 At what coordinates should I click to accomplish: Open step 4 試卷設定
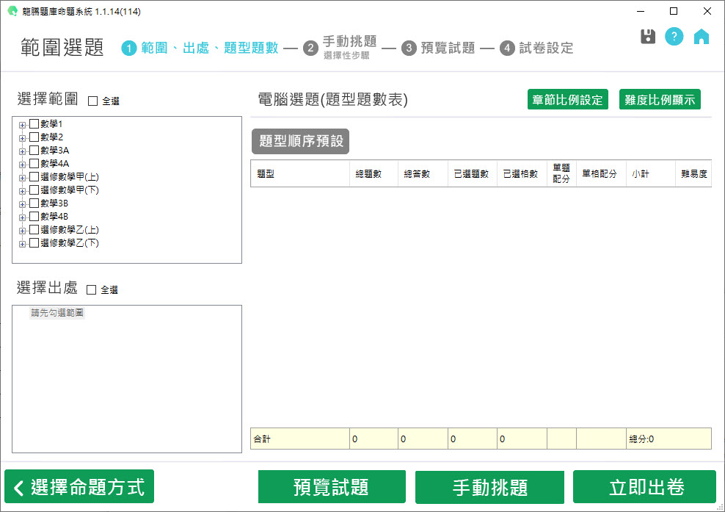537,48
